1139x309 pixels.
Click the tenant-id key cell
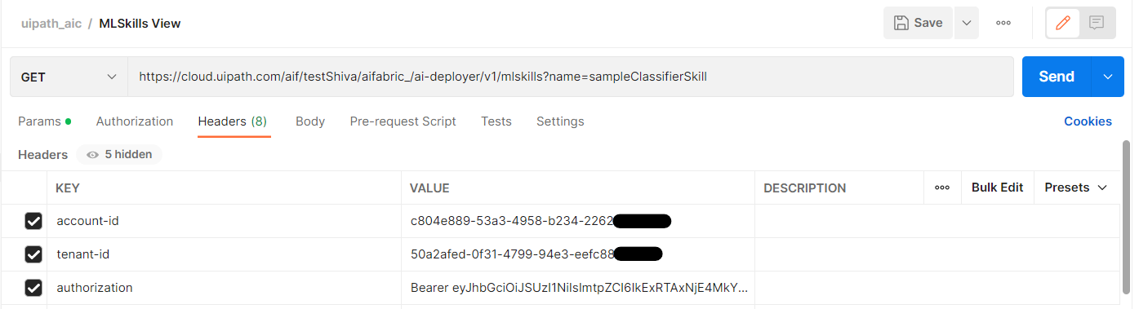224,254
